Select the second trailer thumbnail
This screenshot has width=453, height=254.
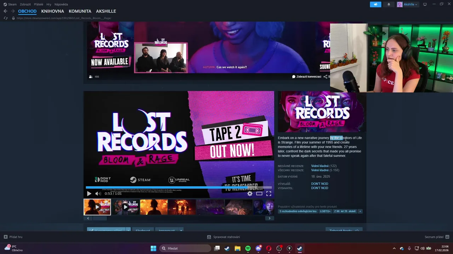[125, 207]
